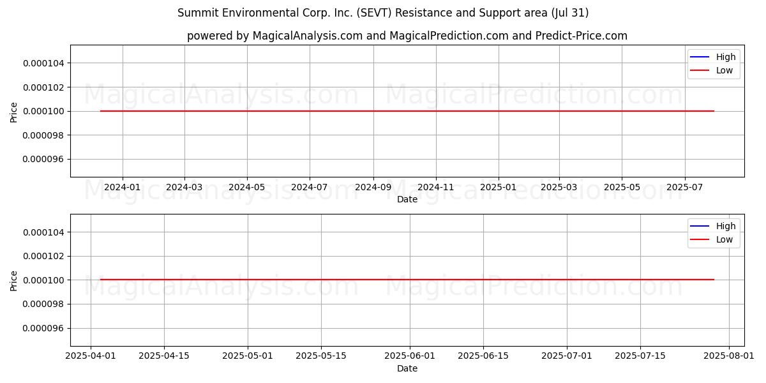Click 'Low' in the bottom chart legend
The width and height of the screenshot is (766, 383).
tap(725, 239)
